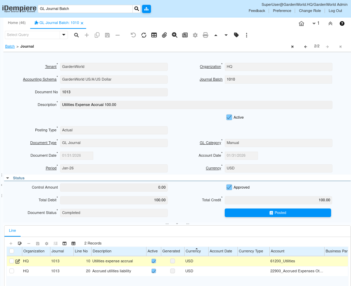Click the Posted button
Image resolution: width=351 pixels, height=286 pixels.
(278, 213)
